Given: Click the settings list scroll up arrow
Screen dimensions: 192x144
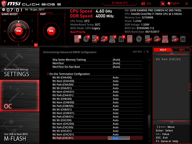Looking at the screenshot, I should click(149, 60).
